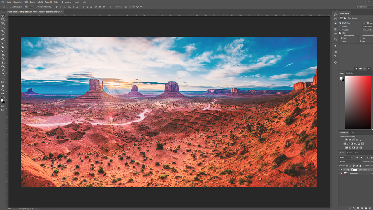Select the Move tool in the toolbox
This screenshot has height=210, width=373.
click(3, 15)
